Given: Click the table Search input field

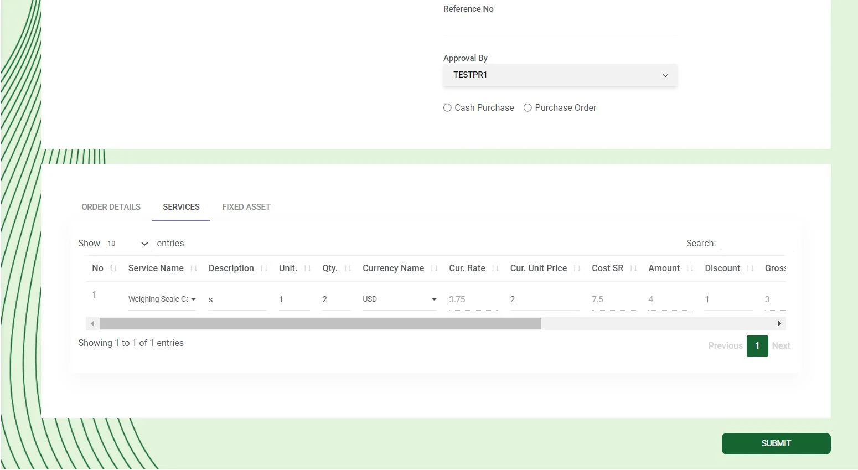Looking at the screenshot, I should pyautogui.click(x=756, y=243).
